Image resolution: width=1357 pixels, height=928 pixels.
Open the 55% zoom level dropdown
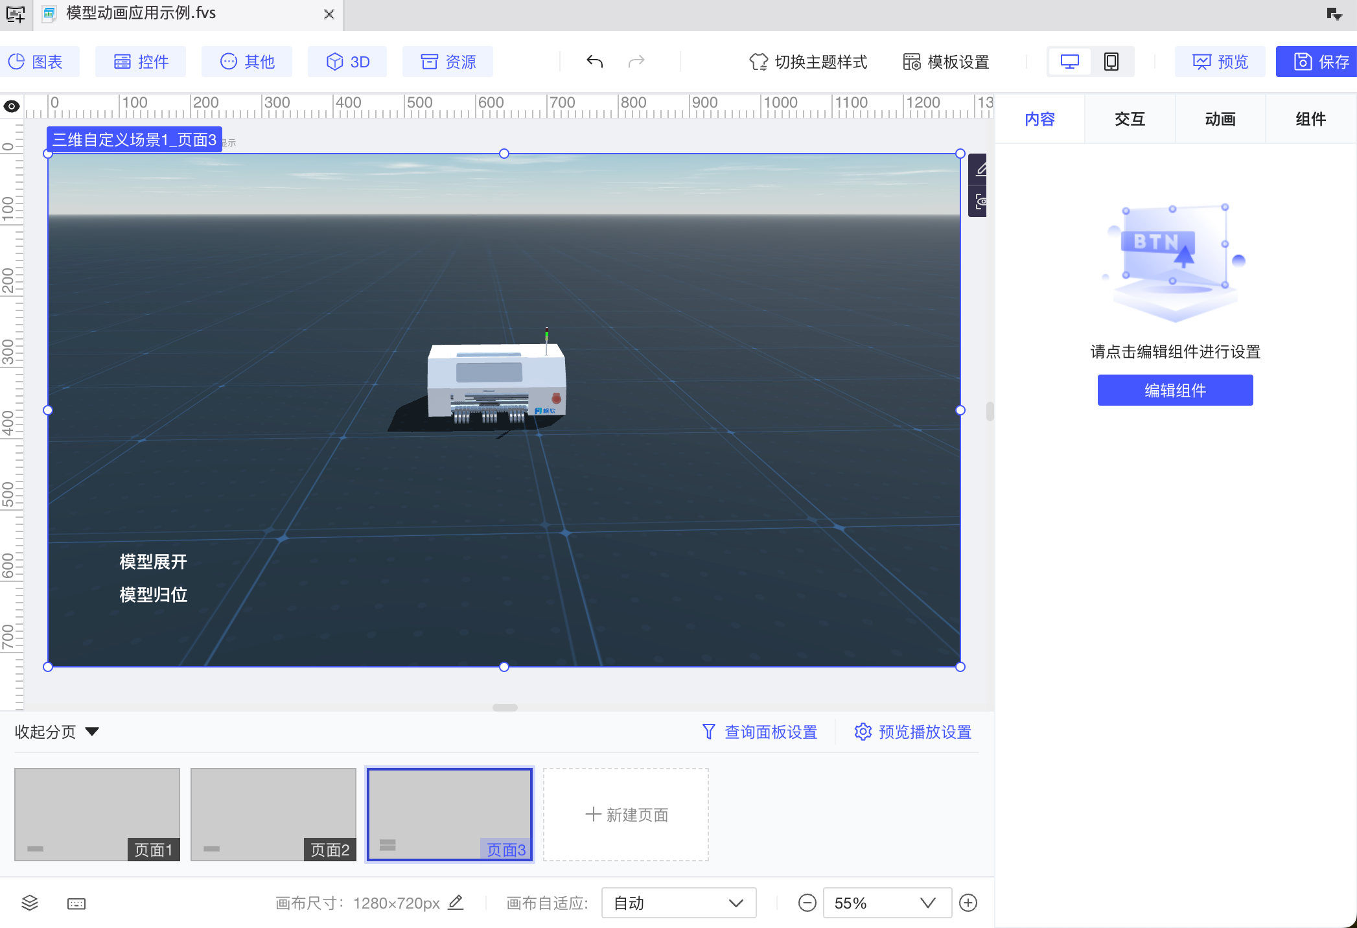886,903
